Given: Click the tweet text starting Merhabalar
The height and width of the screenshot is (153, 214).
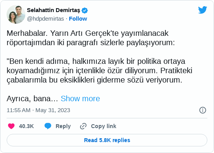Looking at the screenshot, I should click(x=91, y=38).
